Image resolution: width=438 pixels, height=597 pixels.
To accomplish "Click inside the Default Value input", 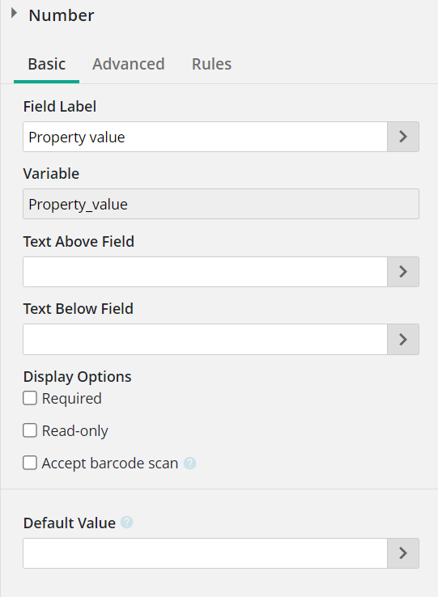I will 205,553.
